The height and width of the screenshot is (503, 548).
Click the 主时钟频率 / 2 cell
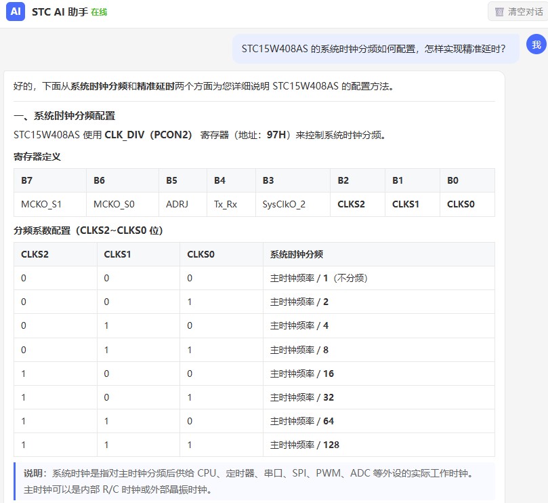379,302
